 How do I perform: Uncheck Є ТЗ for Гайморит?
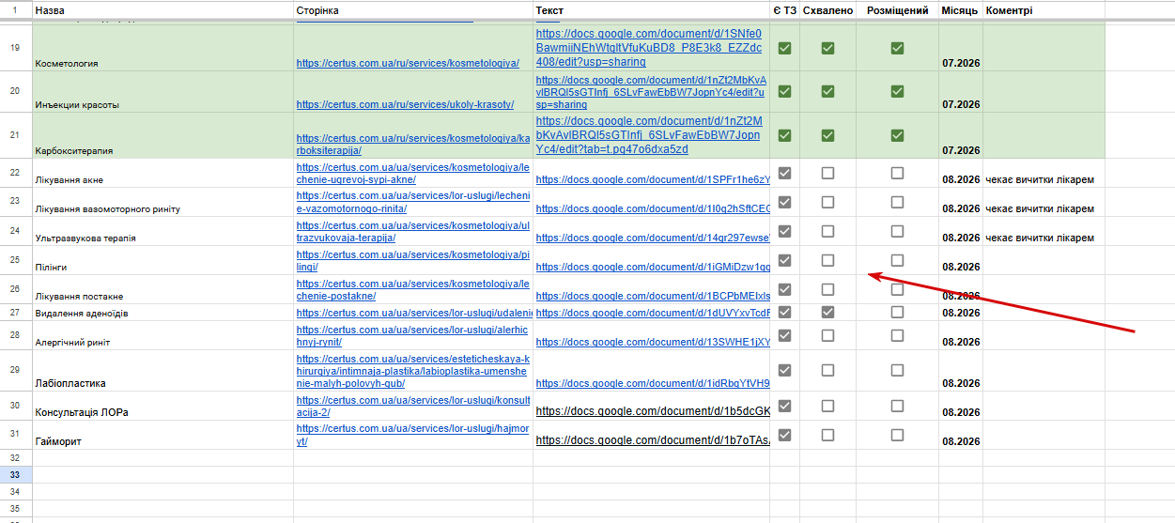pos(784,435)
